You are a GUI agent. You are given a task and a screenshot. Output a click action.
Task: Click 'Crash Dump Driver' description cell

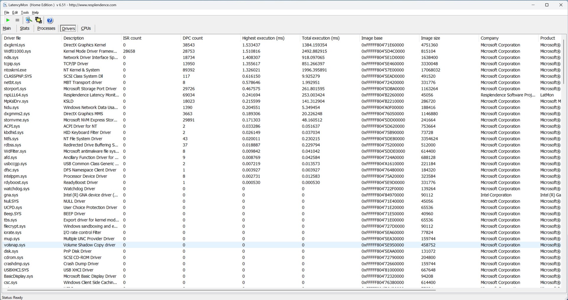pos(81,264)
